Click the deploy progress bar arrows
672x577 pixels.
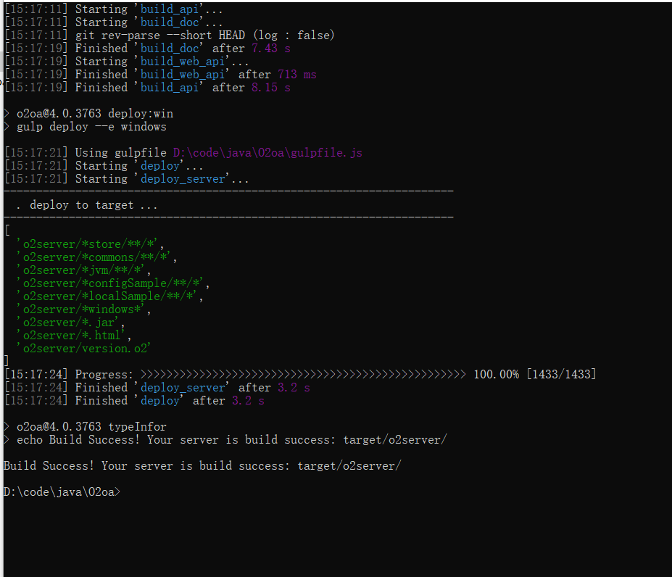(303, 375)
